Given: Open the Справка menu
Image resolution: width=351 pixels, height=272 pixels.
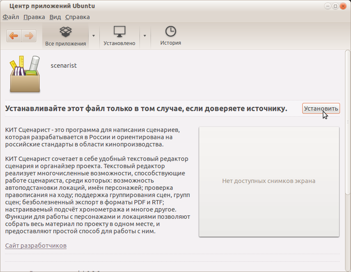Looking at the screenshot, I should (78, 17).
